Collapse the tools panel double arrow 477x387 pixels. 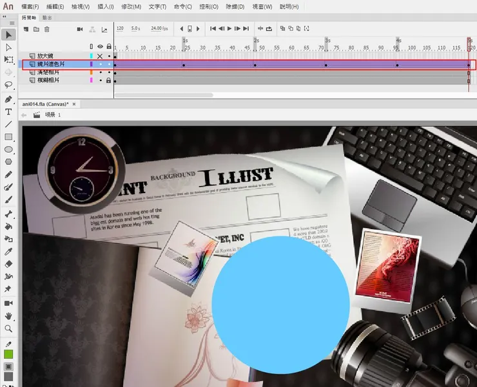coord(5,17)
